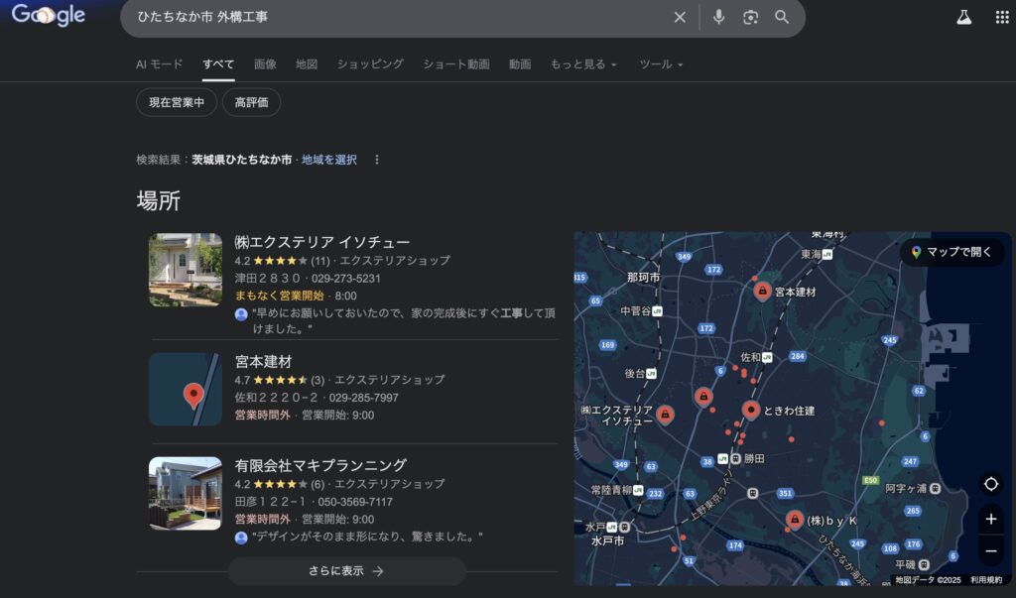Click the マップで開く button
Screen dimensions: 1016x598
[952, 252]
